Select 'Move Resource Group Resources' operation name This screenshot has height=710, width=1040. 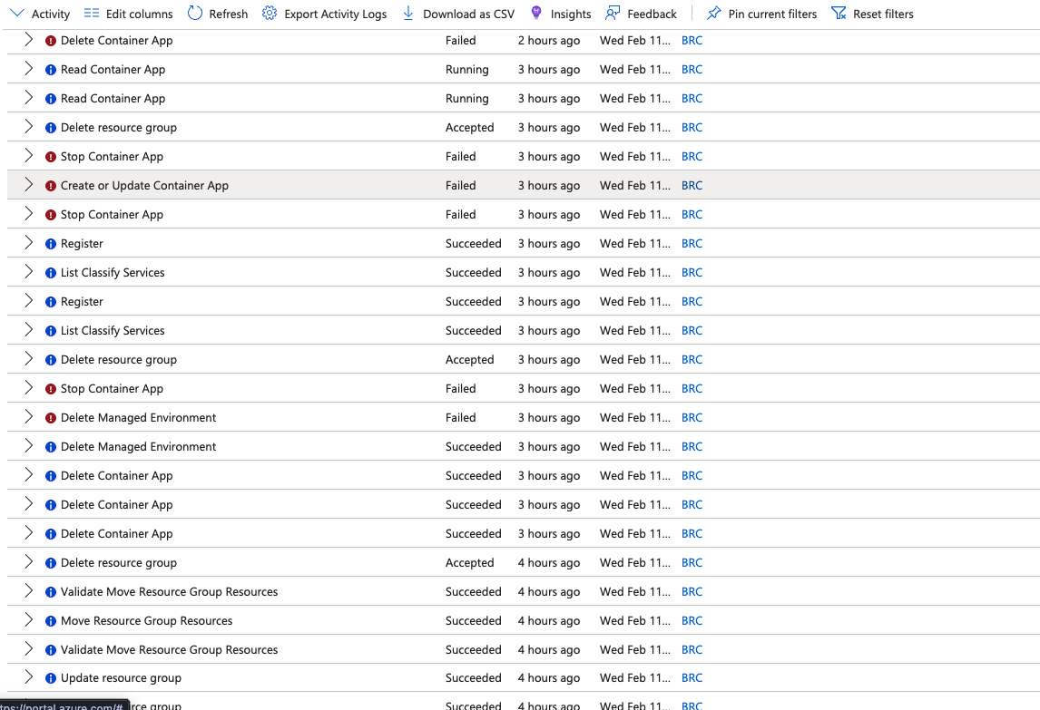147,621
